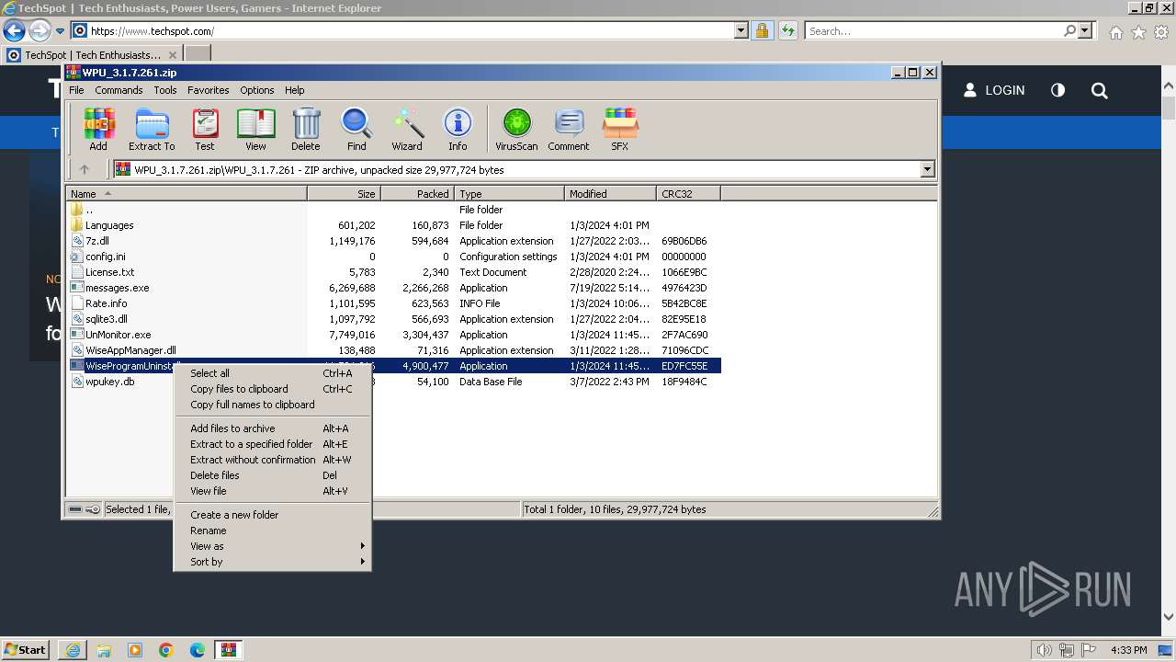Open Chrome from the taskbar
The image size is (1176, 662).
click(x=166, y=650)
